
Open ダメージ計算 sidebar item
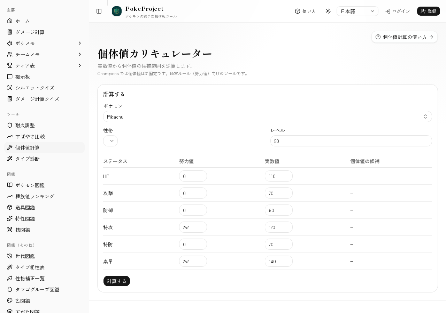[x=44, y=32]
